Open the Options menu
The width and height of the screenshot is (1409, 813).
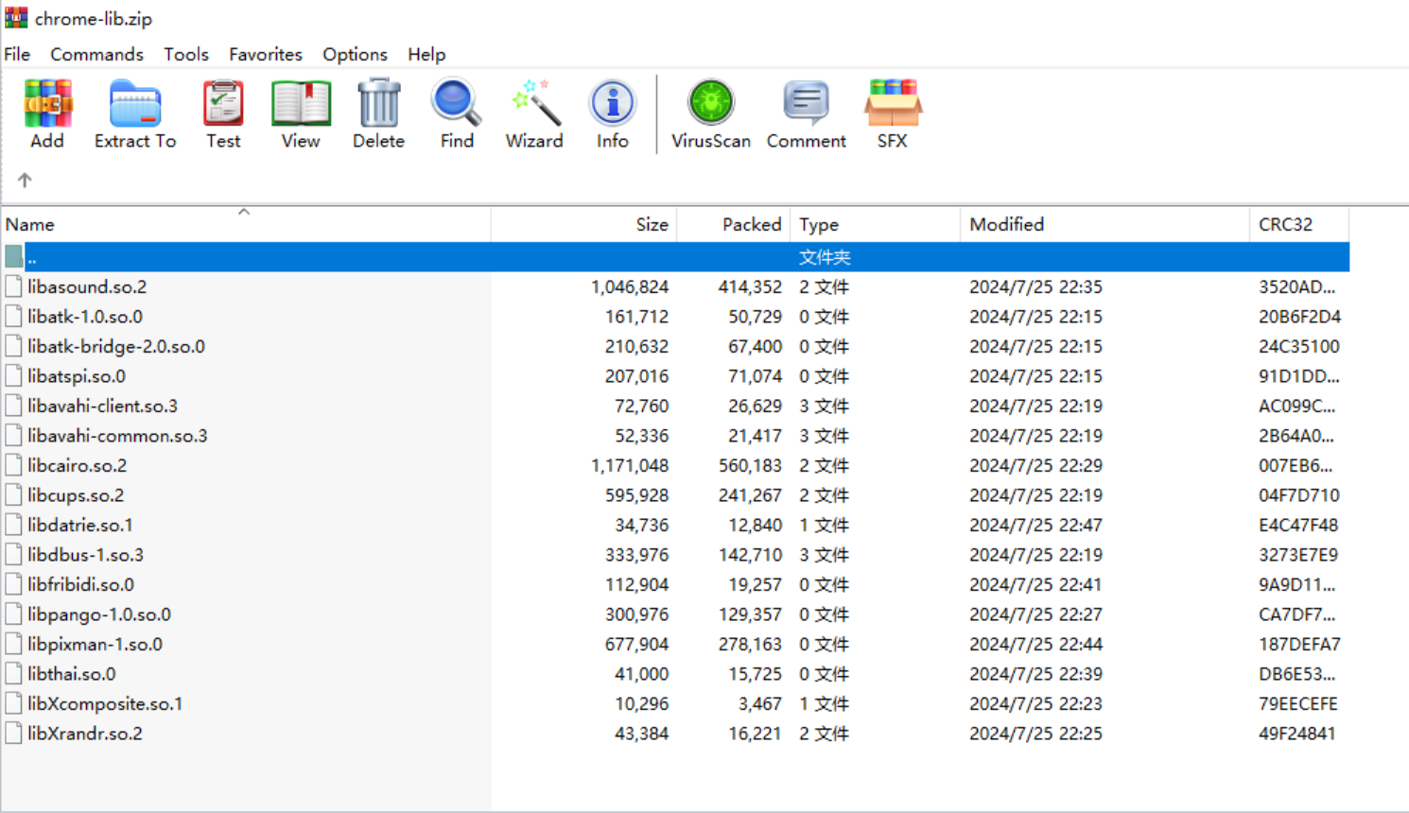point(355,54)
